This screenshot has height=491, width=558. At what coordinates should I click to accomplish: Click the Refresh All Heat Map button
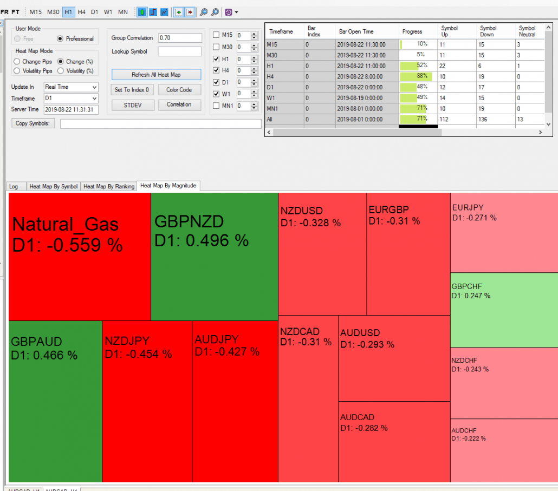[x=156, y=74]
